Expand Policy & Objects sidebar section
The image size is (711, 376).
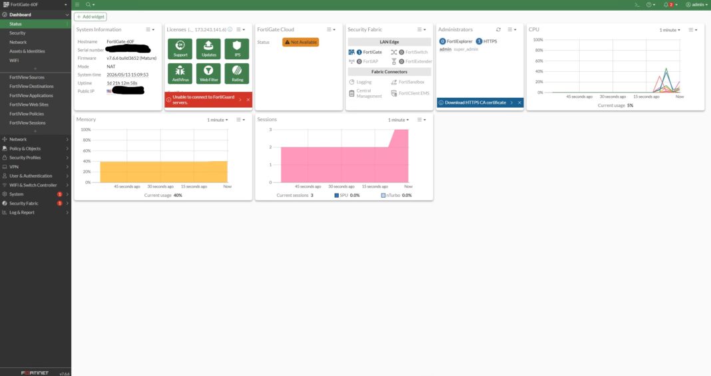(x=35, y=148)
